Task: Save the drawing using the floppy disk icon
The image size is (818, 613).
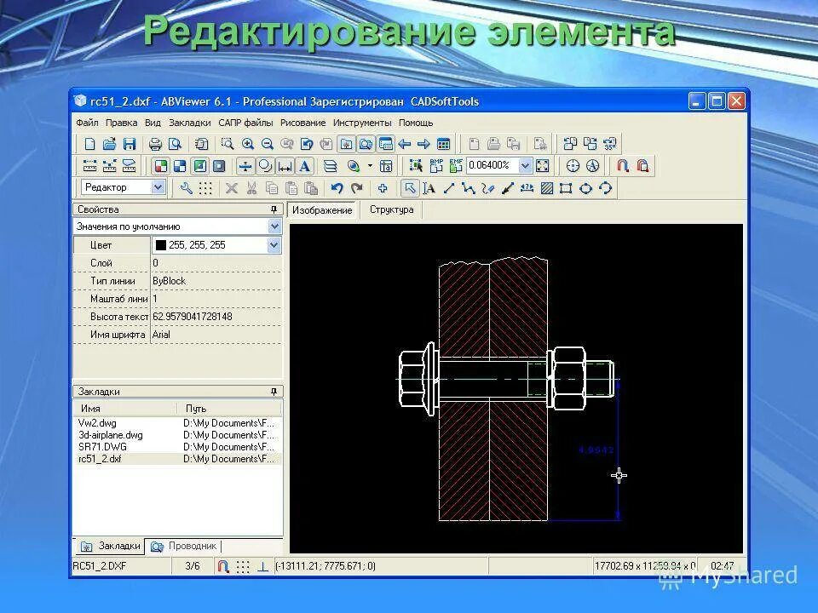Action: [130, 145]
